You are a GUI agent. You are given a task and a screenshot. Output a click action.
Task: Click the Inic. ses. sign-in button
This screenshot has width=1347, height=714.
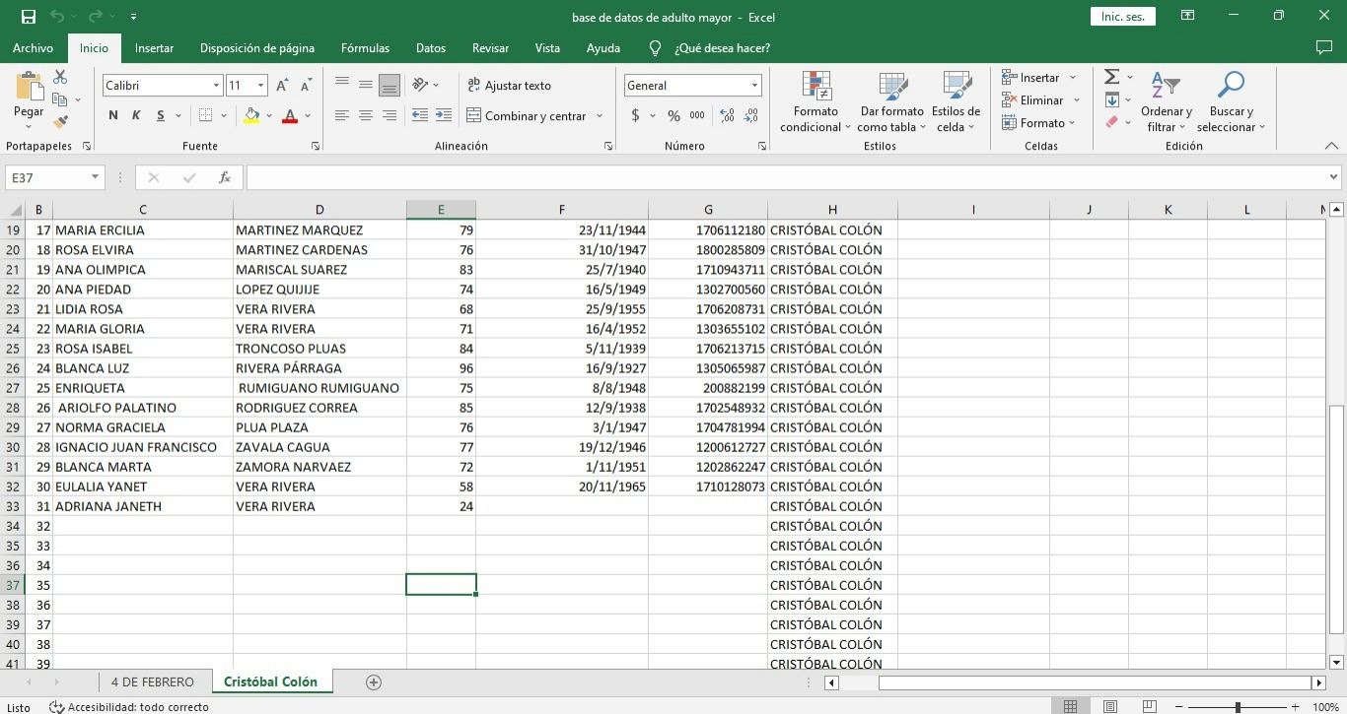coord(1122,17)
